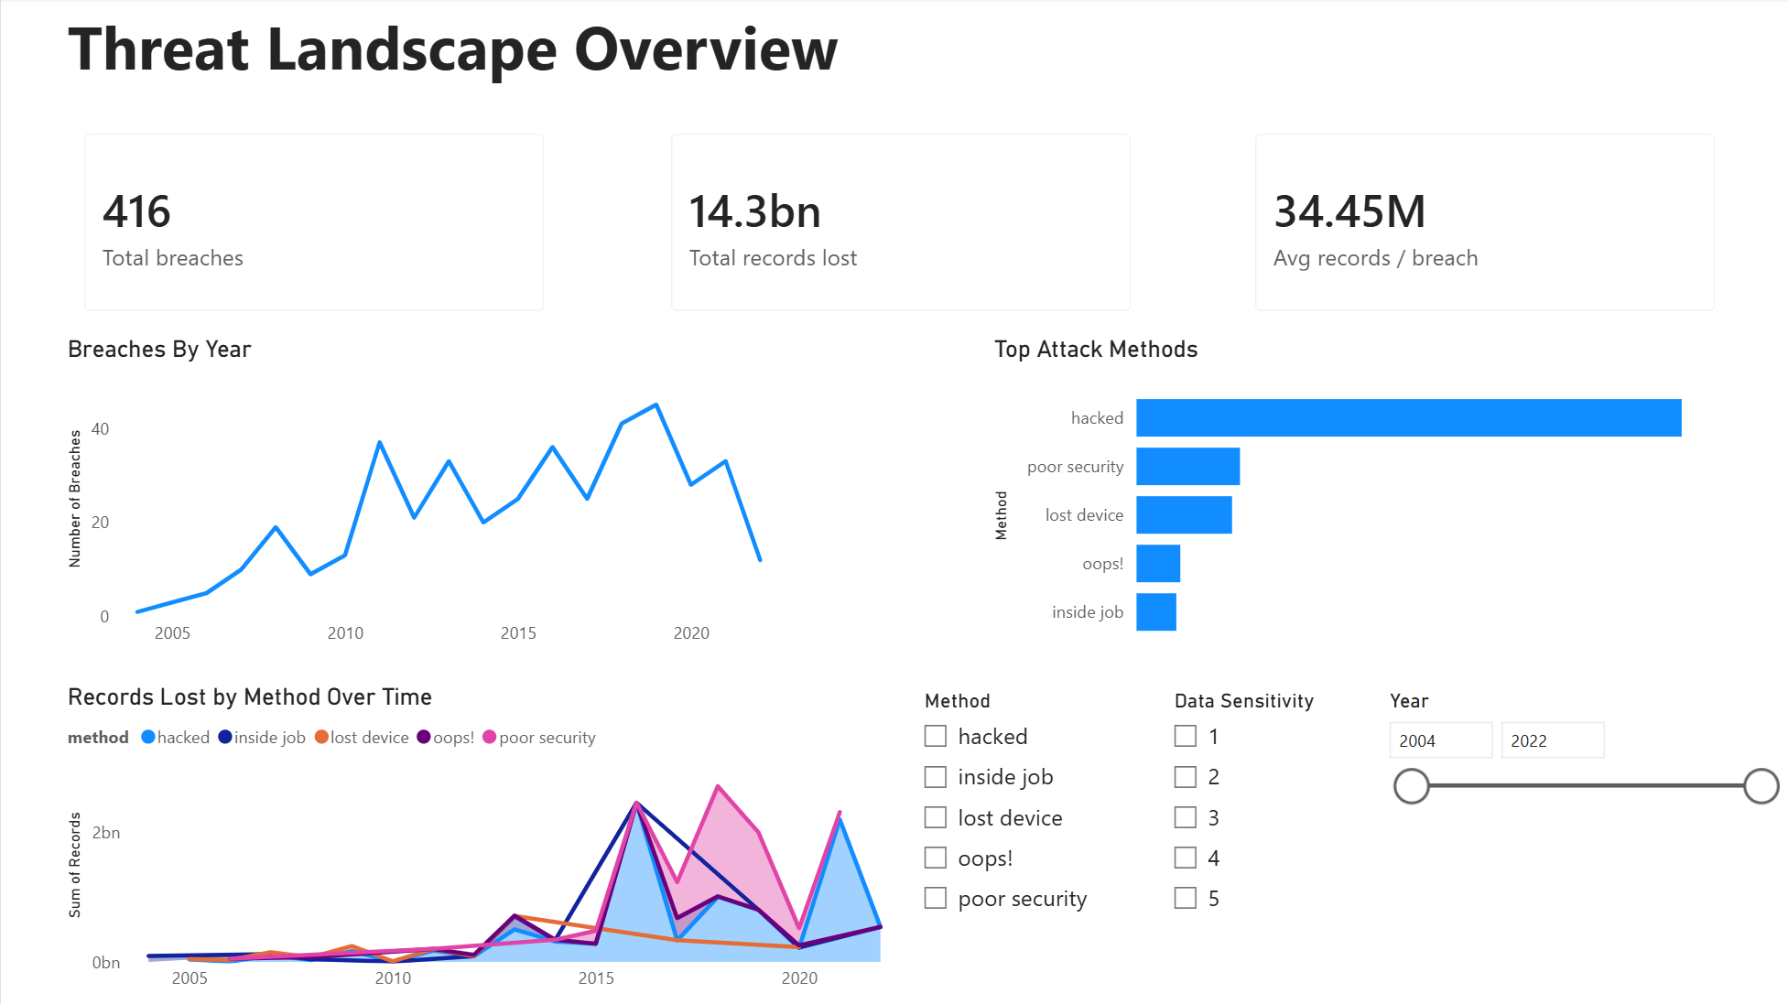1788x1004 pixels.
Task: Check the poor security filter
Action: click(x=935, y=898)
